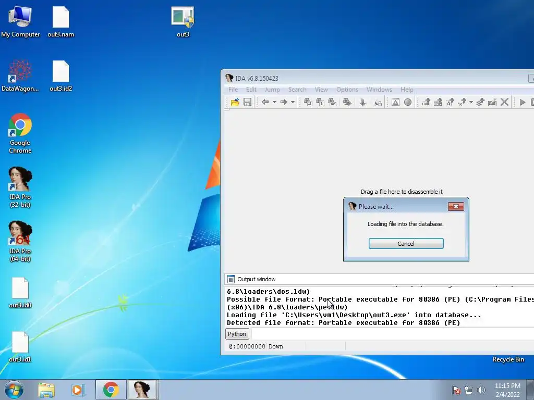Click the 'Detected file format' output line
This screenshot has width=534, height=400.
[343, 323]
